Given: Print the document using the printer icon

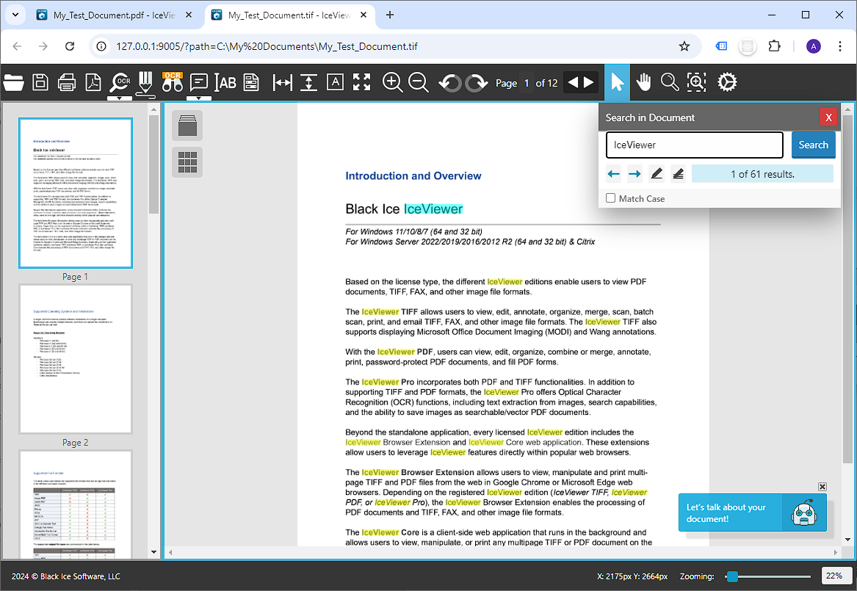Looking at the screenshot, I should point(67,82).
